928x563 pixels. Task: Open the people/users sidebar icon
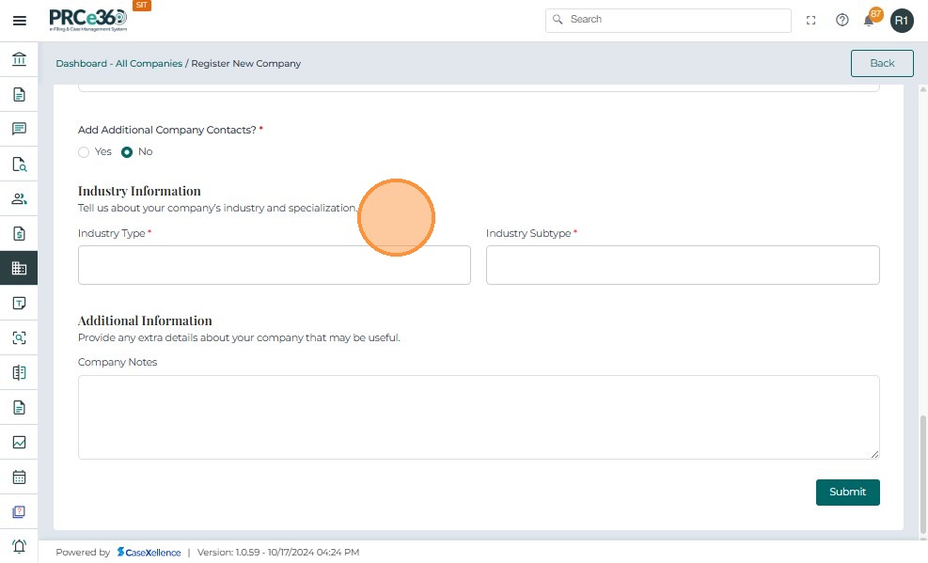(x=19, y=198)
